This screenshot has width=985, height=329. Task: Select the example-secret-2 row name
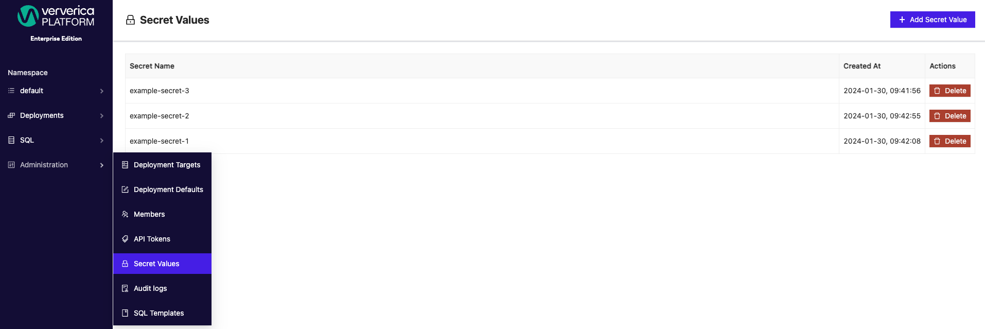coord(160,116)
